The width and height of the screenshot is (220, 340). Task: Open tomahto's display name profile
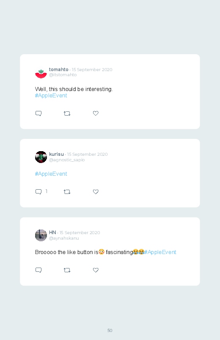[x=58, y=69]
